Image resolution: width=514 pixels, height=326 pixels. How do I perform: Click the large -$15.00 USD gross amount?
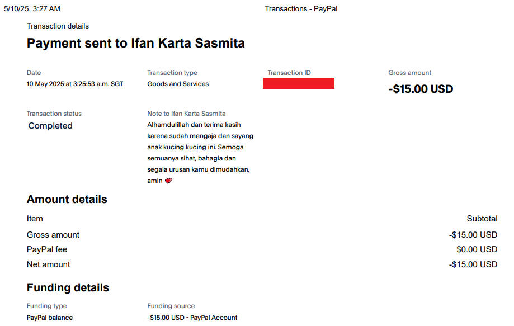coord(421,89)
